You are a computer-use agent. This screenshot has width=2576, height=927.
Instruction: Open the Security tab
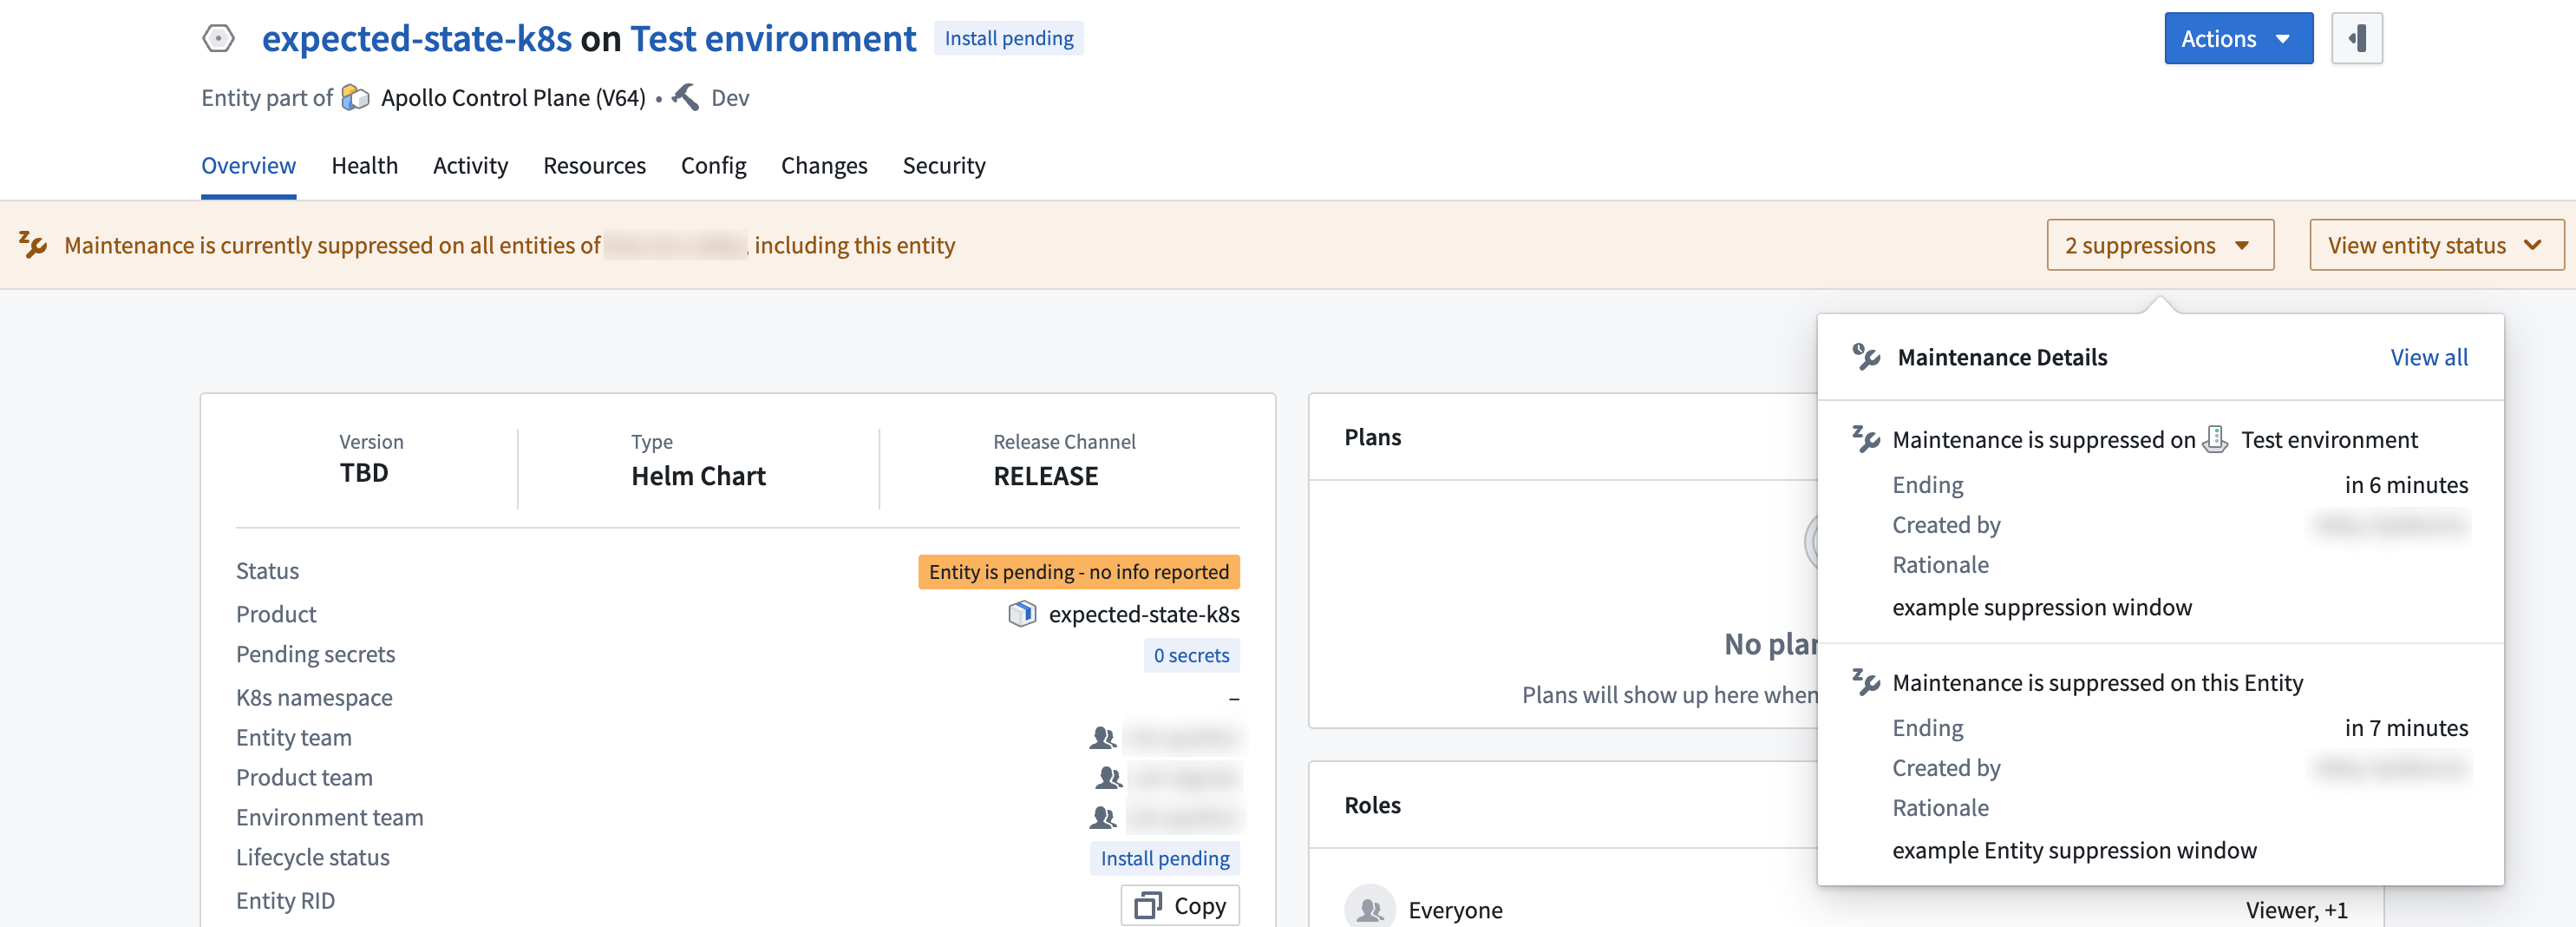943,165
